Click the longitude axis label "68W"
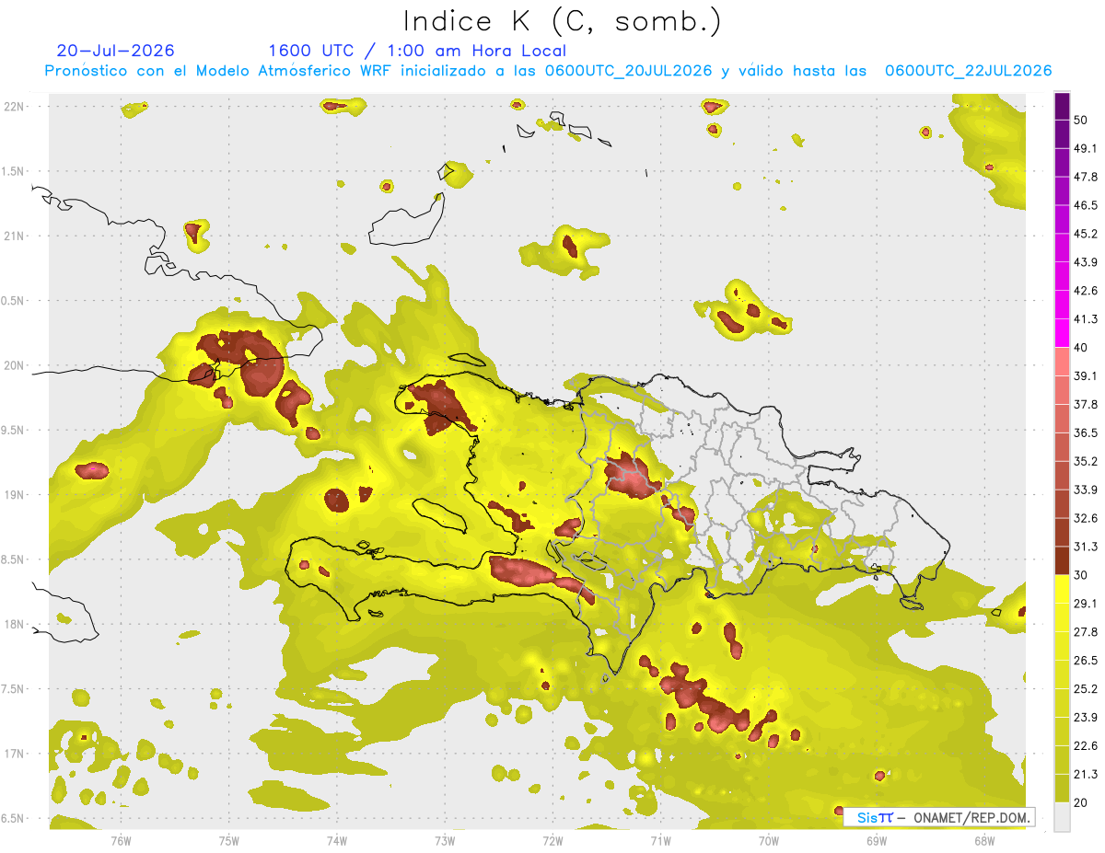The height and width of the screenshot is (853, 1105). point(984,839)
